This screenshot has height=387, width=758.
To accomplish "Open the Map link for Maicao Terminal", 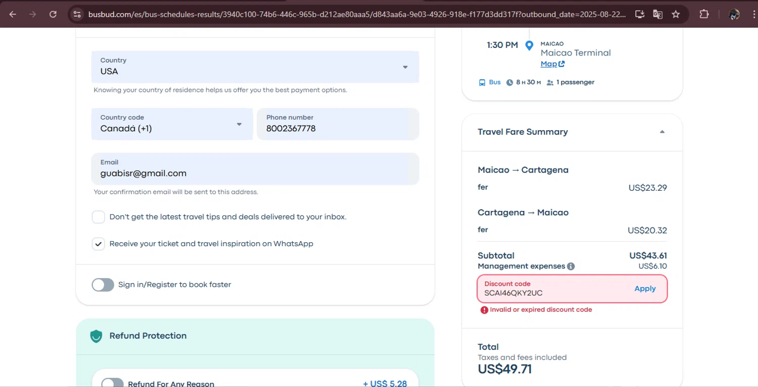I will [552, 64].
